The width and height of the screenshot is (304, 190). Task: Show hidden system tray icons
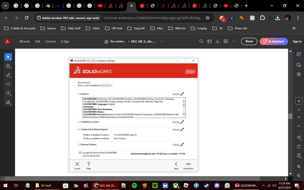coord(263,186)
